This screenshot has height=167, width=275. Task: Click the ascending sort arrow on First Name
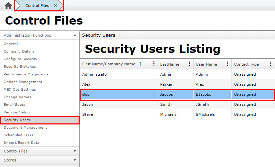tap(140, 64)
